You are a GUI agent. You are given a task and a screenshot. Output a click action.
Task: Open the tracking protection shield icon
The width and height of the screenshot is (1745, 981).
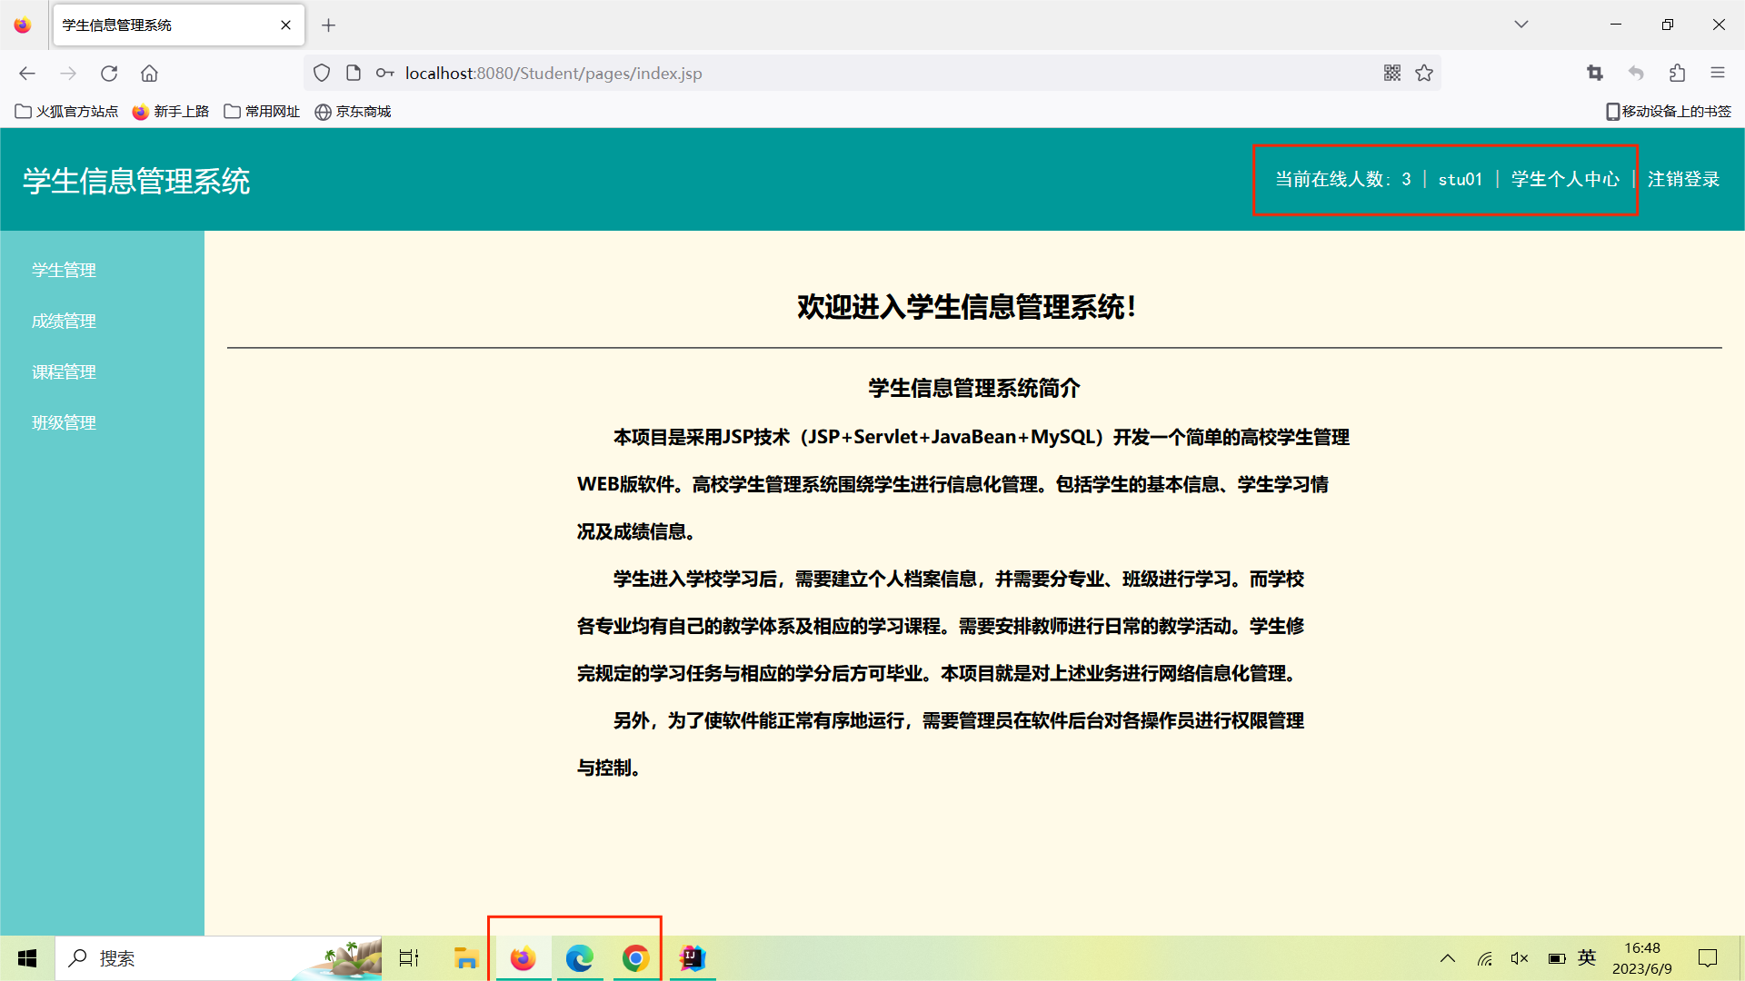click(322, 73)
